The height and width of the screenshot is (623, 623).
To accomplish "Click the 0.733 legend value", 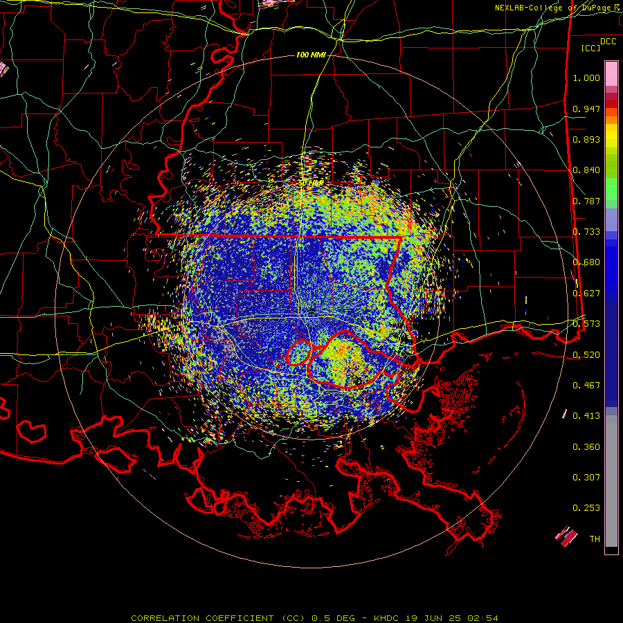I will coord(586,232).
